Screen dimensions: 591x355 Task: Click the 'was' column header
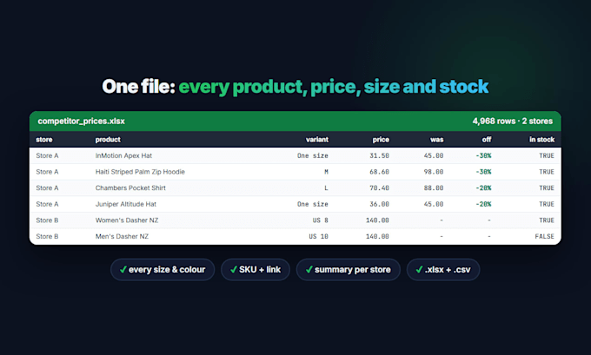point(437,140)
